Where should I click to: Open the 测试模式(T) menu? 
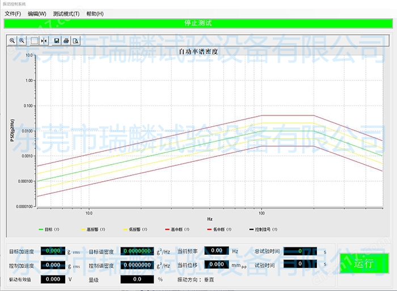coord(66,14)
